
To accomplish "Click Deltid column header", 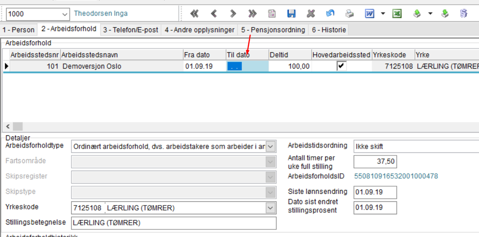I will 290,55.
